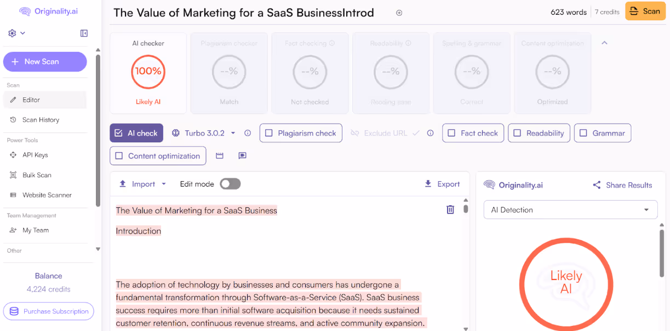Click the sidebar scrollbar thumb
Viewport: 670px width, 331px height.
(98, 131)
